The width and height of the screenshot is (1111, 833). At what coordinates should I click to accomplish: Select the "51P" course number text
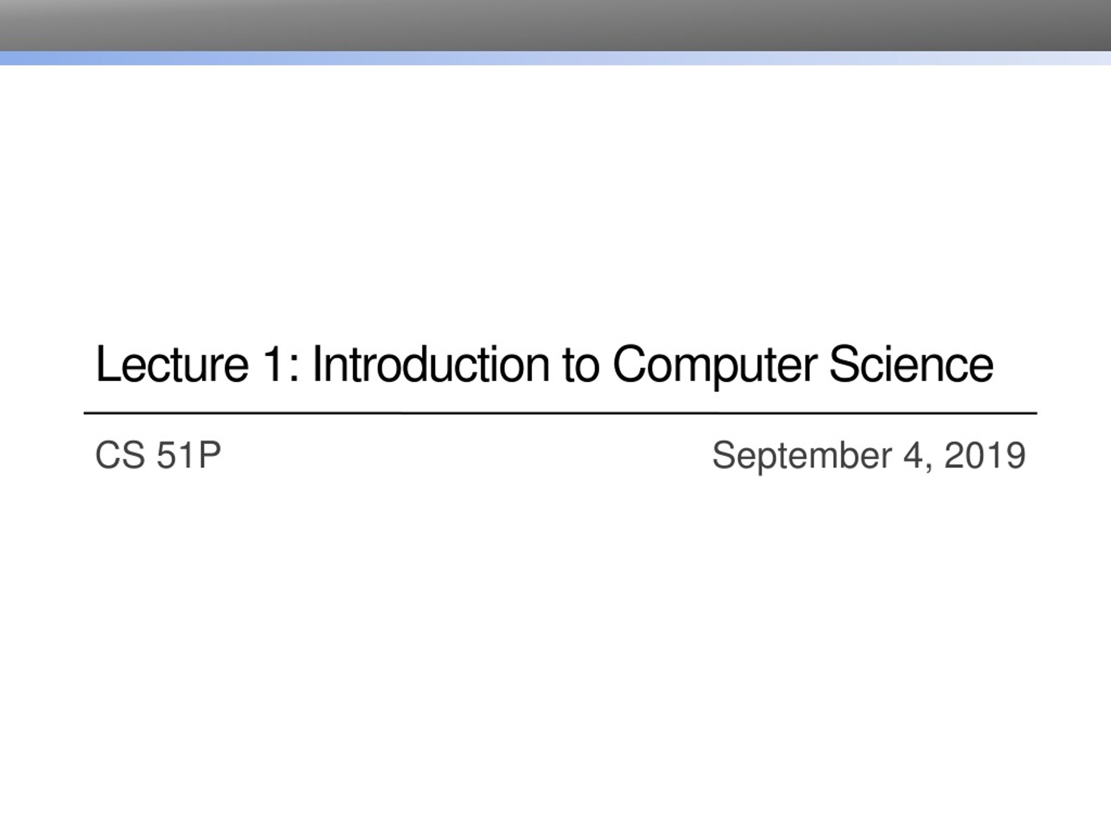click(189, 456)
